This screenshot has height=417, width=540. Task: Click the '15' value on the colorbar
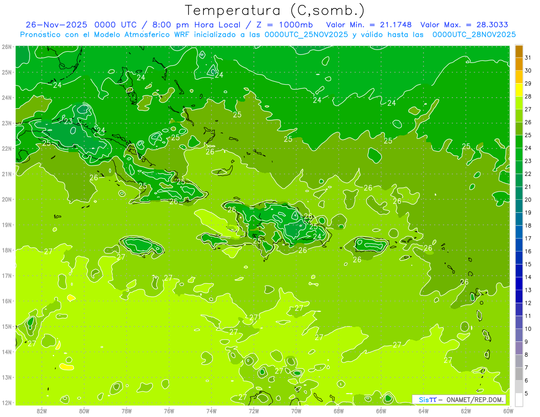click(x=528, y=264)
